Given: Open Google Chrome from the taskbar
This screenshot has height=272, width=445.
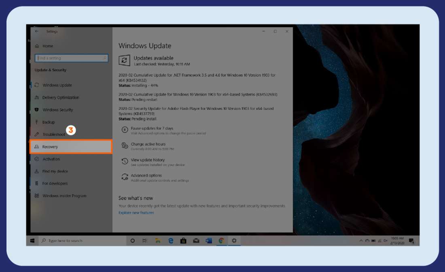Looking at the screenshot, I should pos(221,240).
